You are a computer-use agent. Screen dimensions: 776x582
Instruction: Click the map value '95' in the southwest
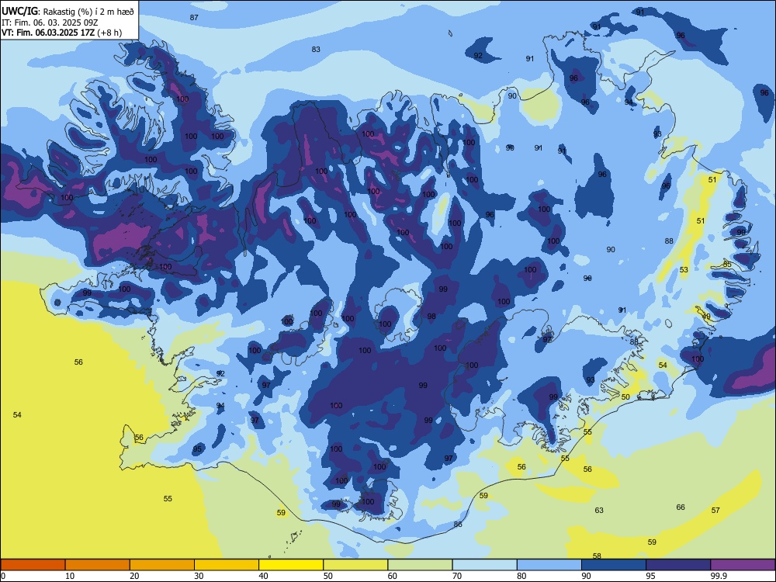pos(197,449)
